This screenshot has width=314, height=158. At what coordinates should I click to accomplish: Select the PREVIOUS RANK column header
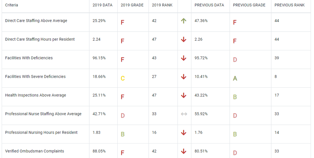pos(289,5)
